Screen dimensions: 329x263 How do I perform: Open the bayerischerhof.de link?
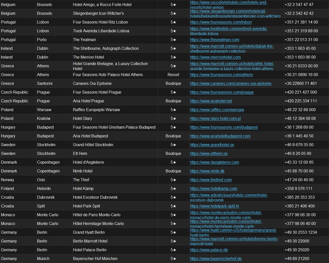[x=216, y=258]
